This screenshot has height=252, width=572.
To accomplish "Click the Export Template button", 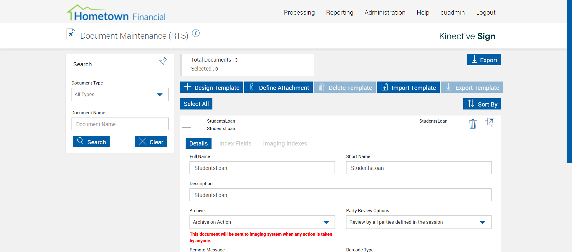I will (x=472, y=87).
